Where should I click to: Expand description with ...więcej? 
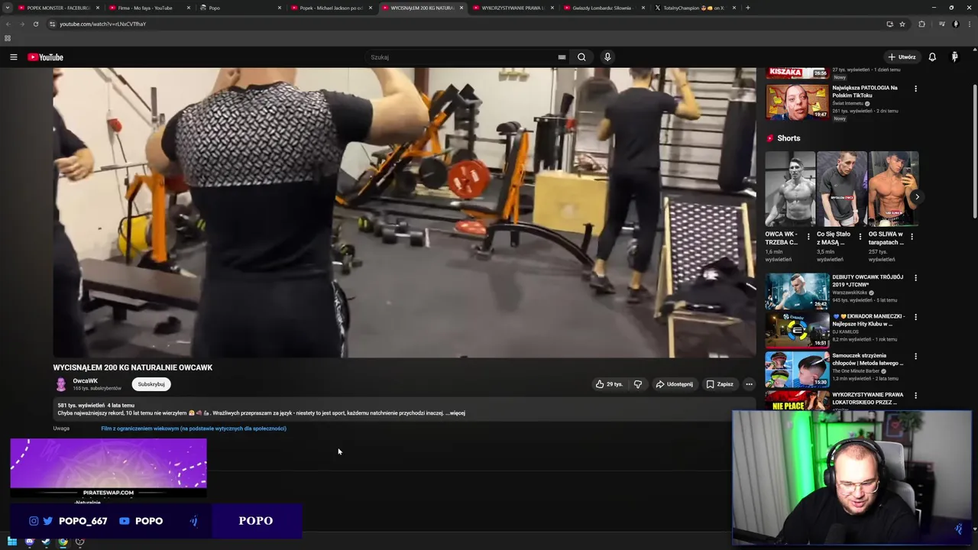pyautogui.click(x=455, y=413)
